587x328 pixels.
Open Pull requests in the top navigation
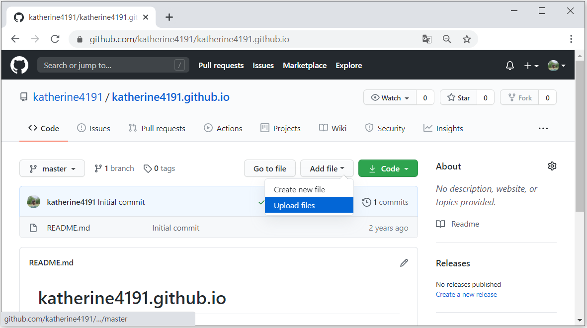click(x=221, y=66)
